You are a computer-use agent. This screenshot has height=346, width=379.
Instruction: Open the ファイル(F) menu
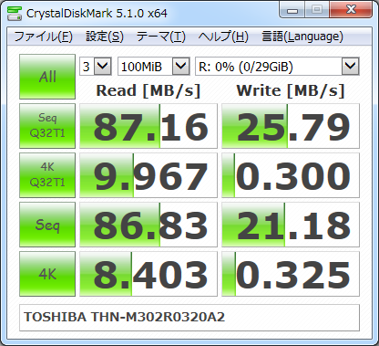click(44, 37)
